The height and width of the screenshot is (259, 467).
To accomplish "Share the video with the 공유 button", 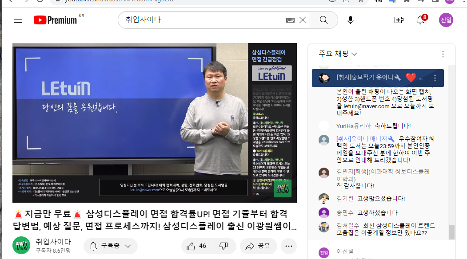I will pos(258,246).
